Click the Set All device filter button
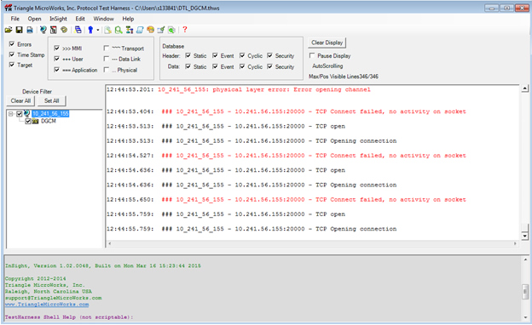 tap(51, 101)
